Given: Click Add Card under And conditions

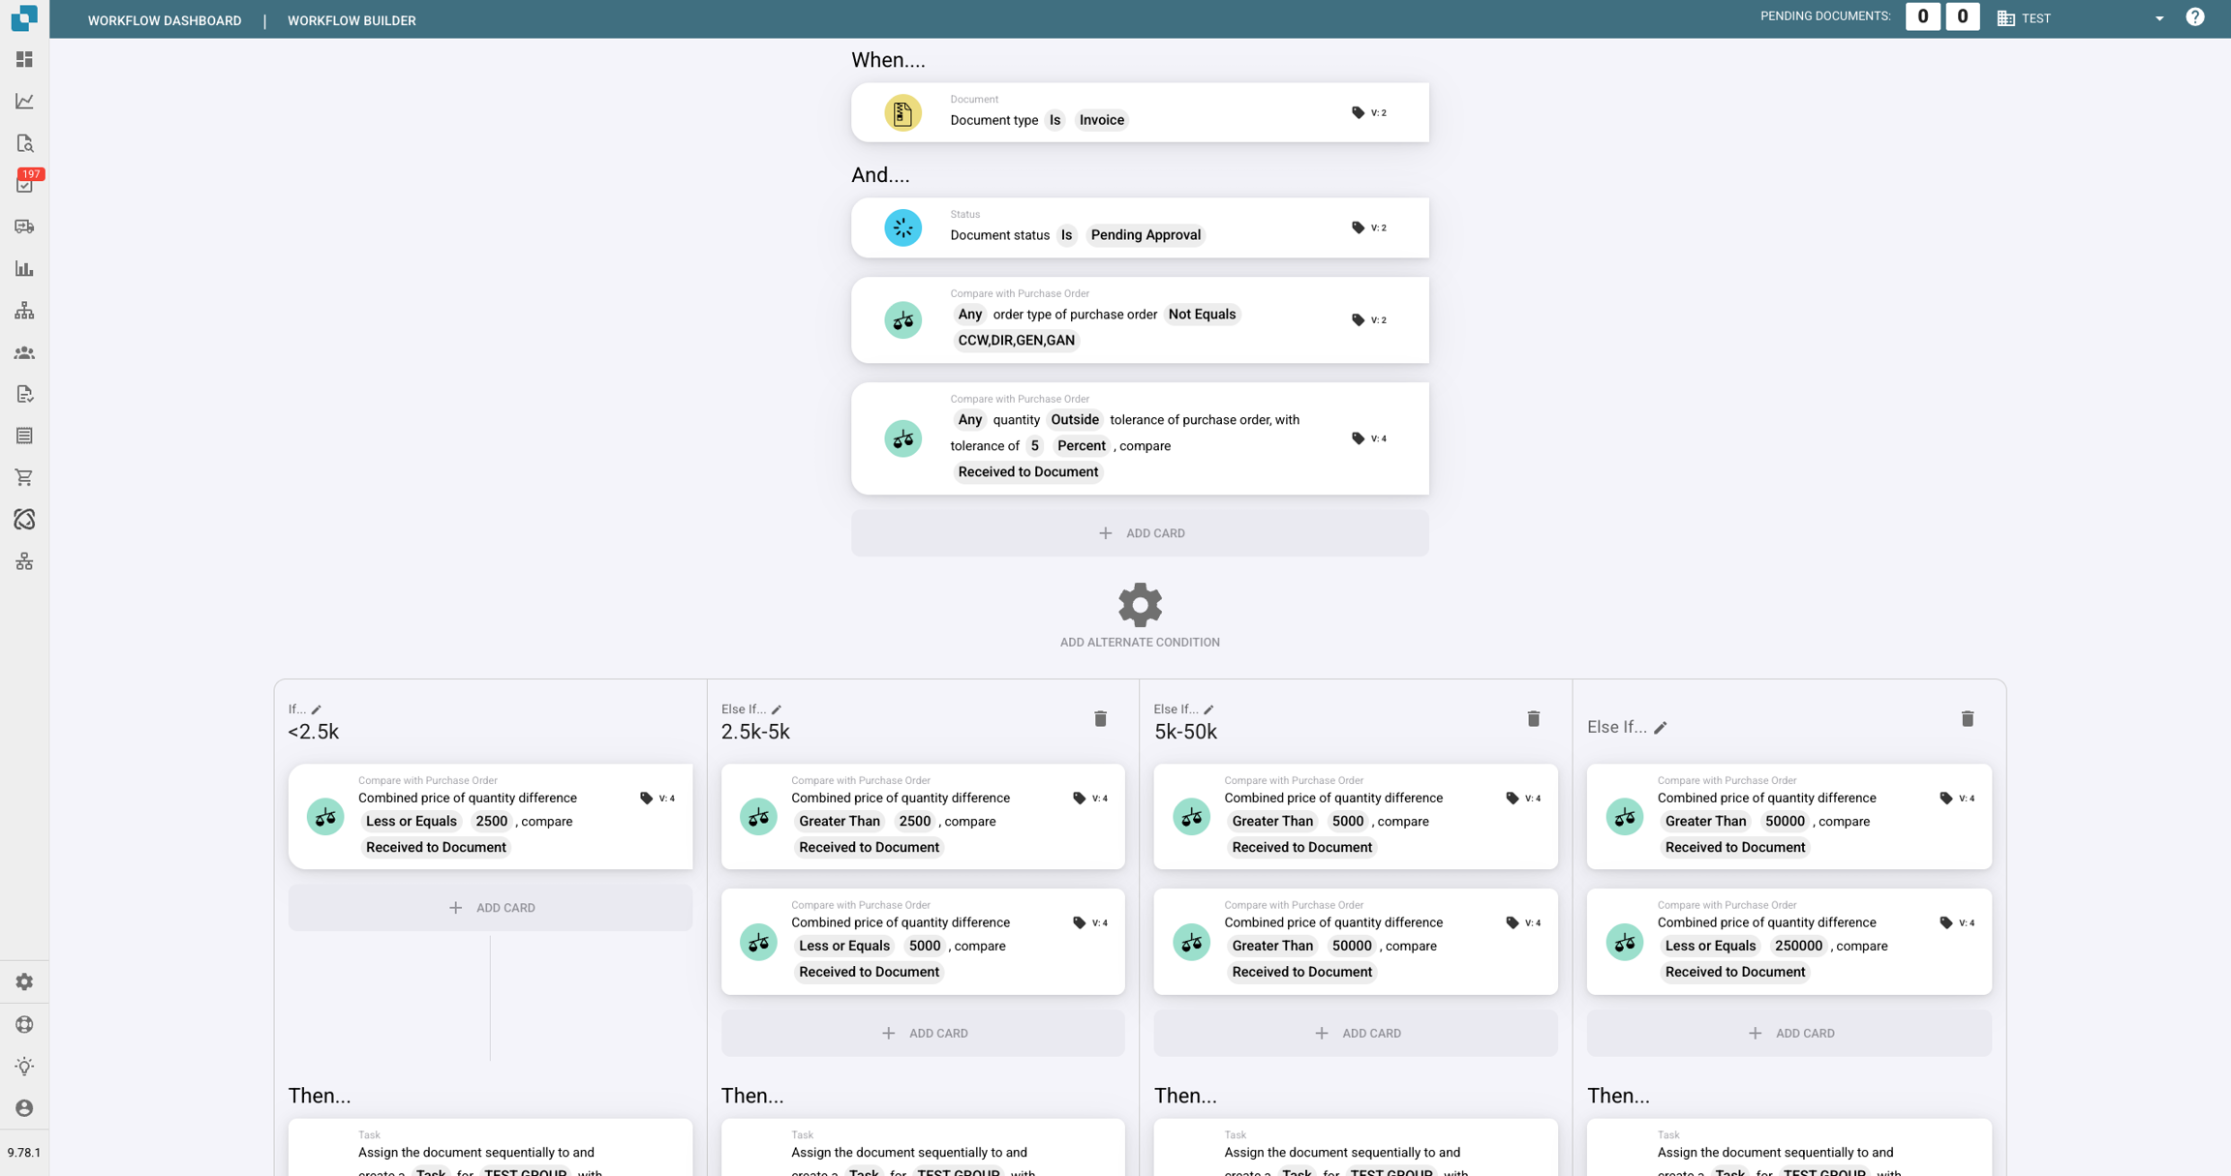Looking at the screenshot, I should tap(1140, 533).
